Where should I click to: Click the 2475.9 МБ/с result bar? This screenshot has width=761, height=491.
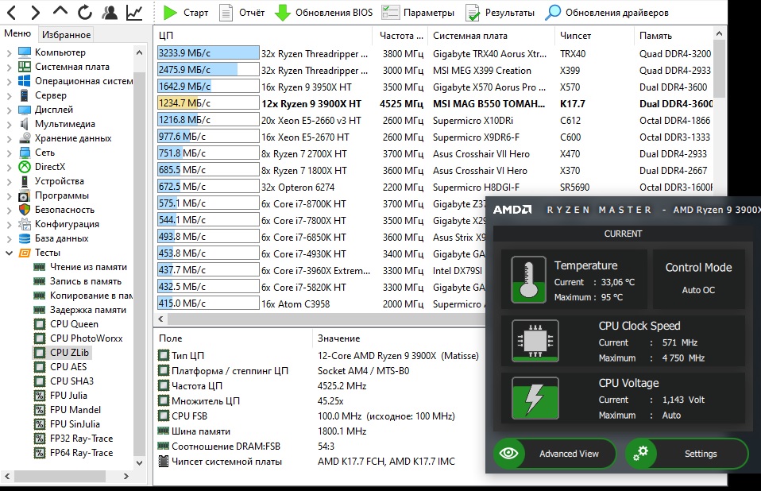click(208, 70)
